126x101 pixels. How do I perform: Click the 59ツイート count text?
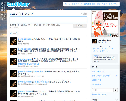(x=102, y=42)
